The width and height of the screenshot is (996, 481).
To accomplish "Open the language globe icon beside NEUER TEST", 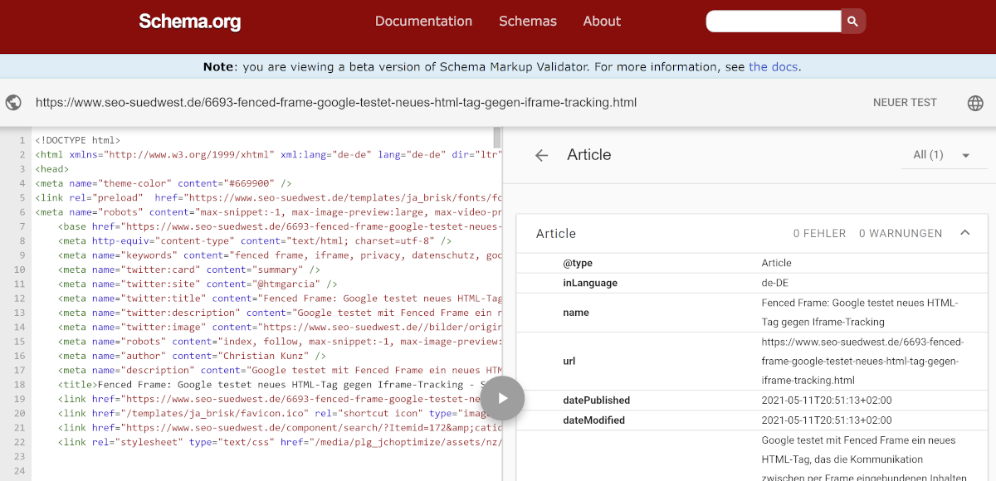I will [975, 103].
